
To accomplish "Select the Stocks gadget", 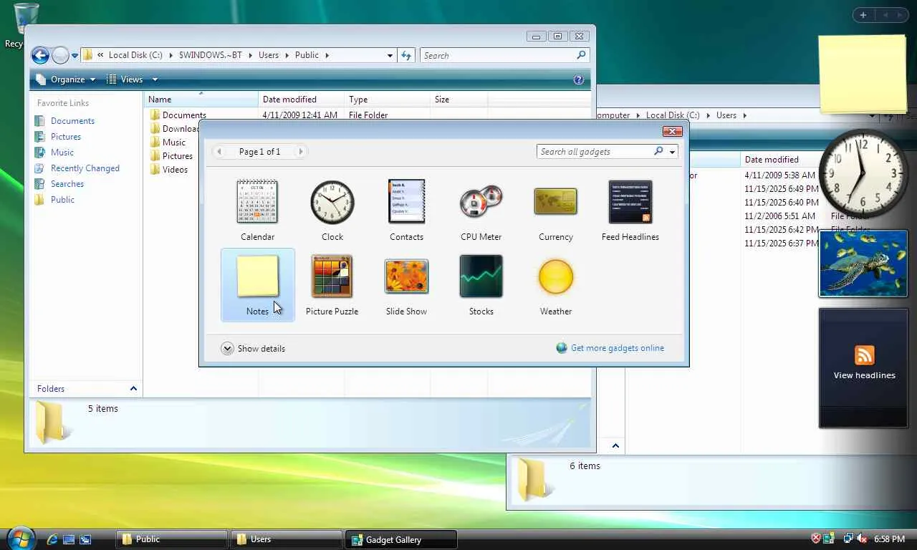I will coord(481,285).
